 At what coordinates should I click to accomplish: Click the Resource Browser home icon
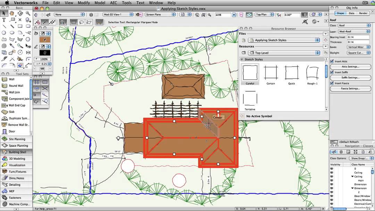point(325,40)
